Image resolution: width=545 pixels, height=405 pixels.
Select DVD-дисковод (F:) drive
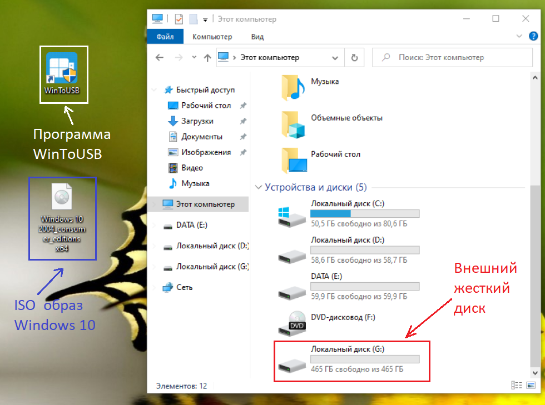[x=327, y=323]
